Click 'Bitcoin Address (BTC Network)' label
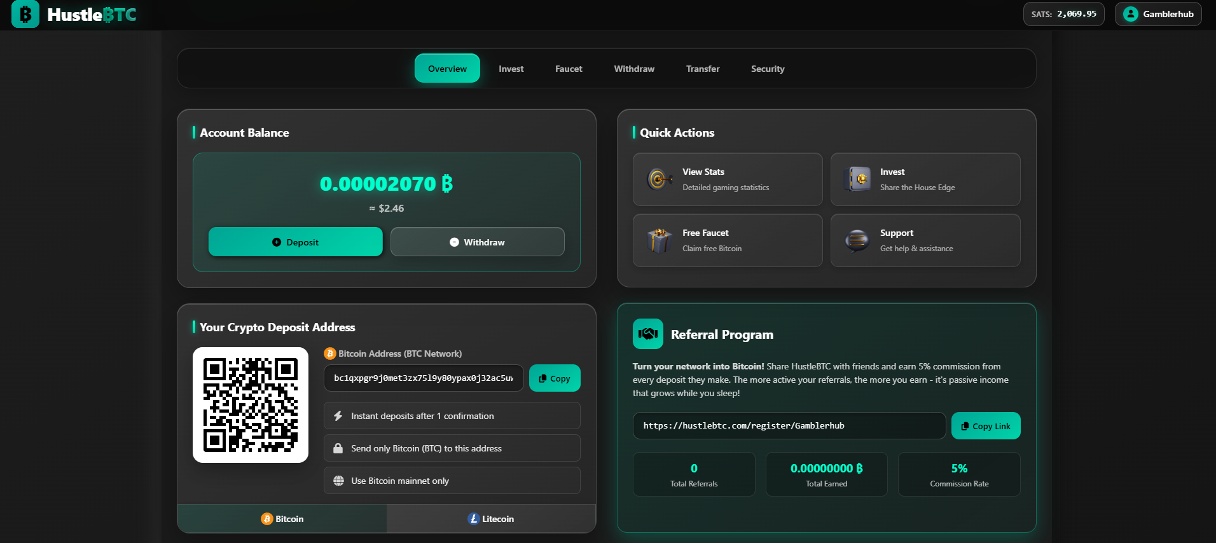This screenshot has height=543, width=1216. [x=400, y=354]
